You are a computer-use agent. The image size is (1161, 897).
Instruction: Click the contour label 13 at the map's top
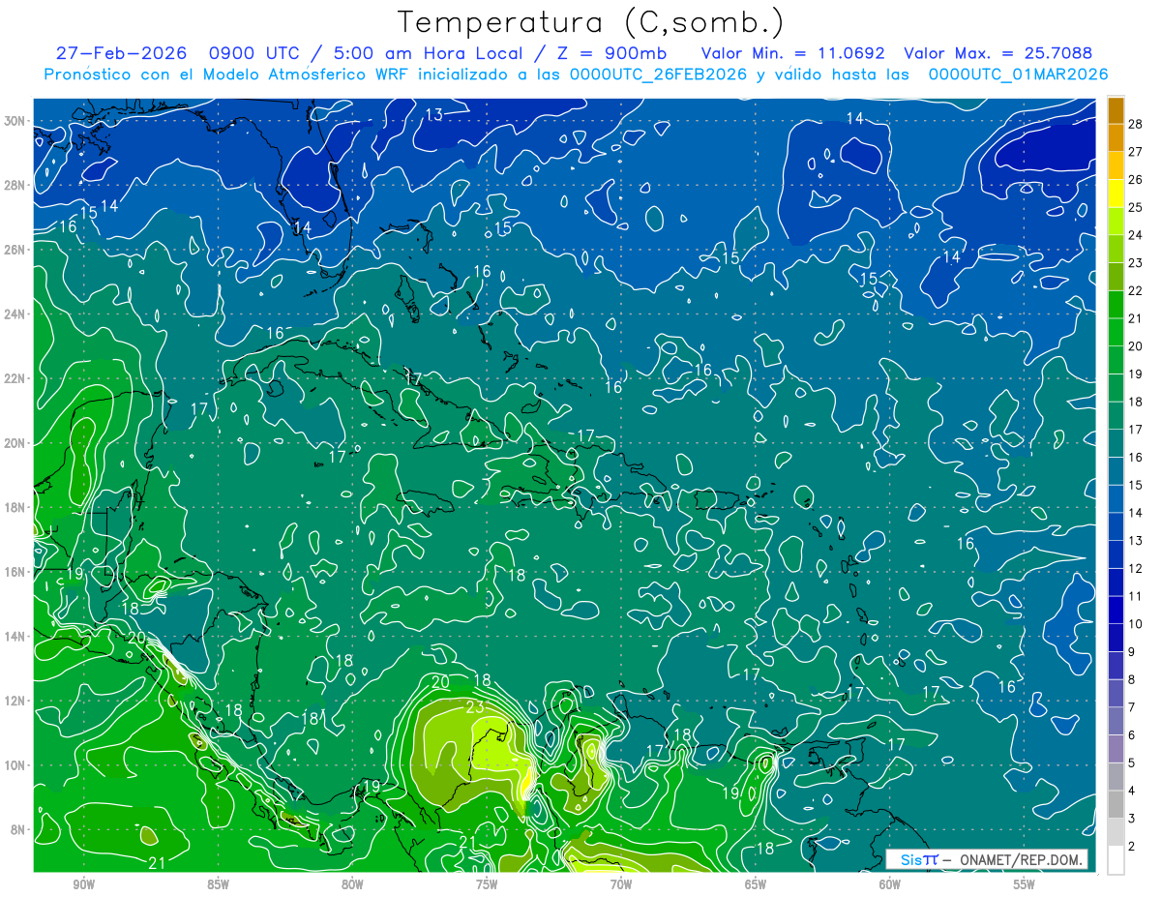coord(433,115)
